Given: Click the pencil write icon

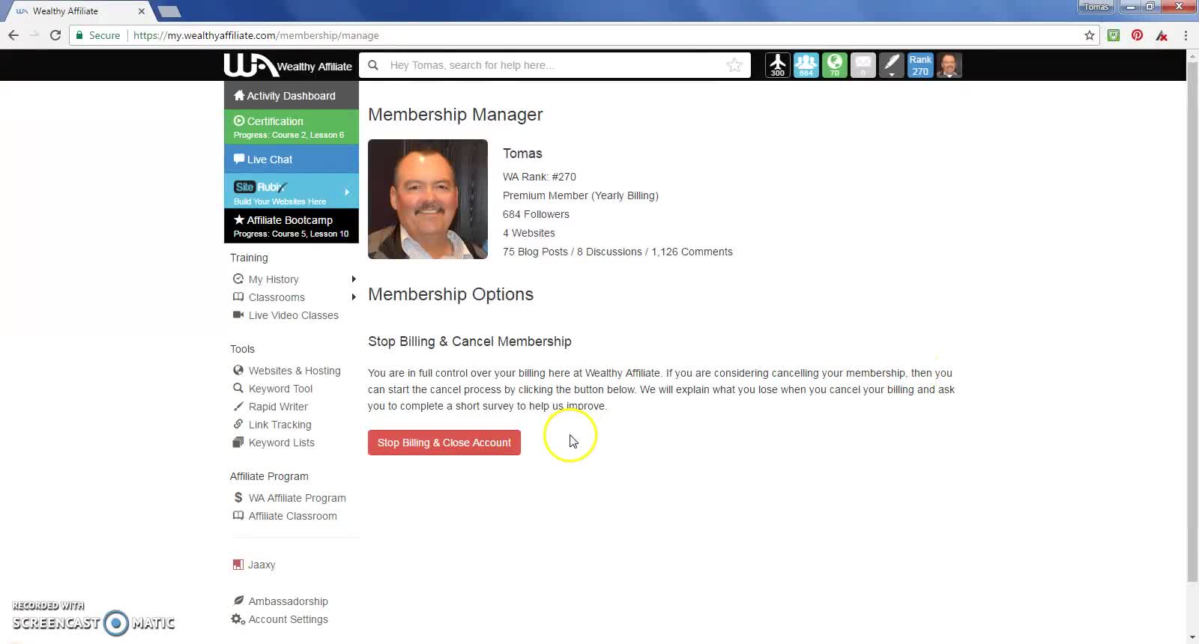Looking at the screenshot, I should 891,65.
